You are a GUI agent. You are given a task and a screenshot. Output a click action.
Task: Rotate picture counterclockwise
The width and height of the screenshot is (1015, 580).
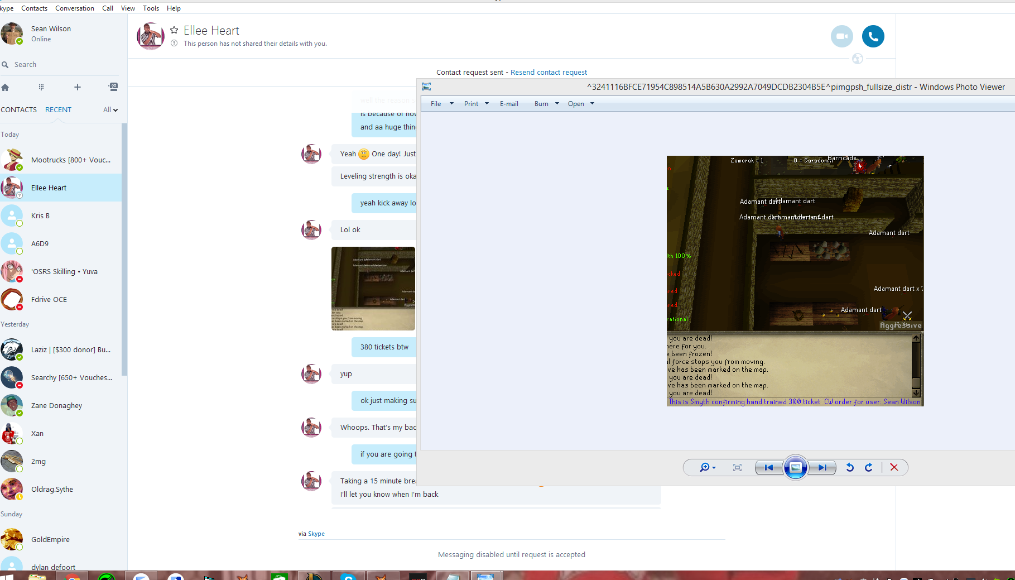pyautogui.click(x=850, y=467)
